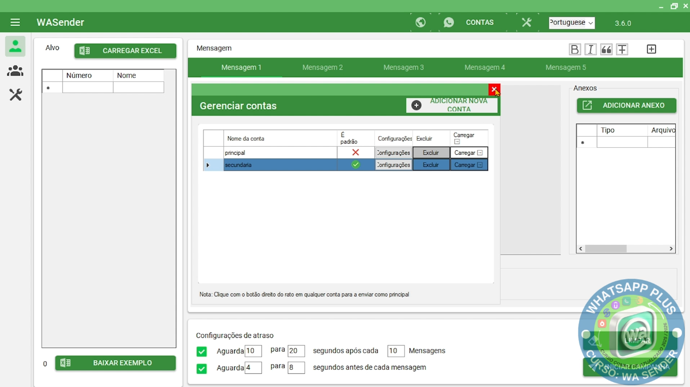Close the Gerenciar contas dialog
The width and height of the screenshot is (690, 387).
click(494, 90)
